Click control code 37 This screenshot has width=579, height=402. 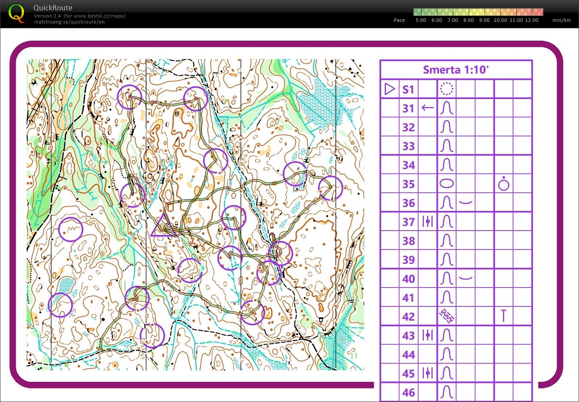pos(409,222)
